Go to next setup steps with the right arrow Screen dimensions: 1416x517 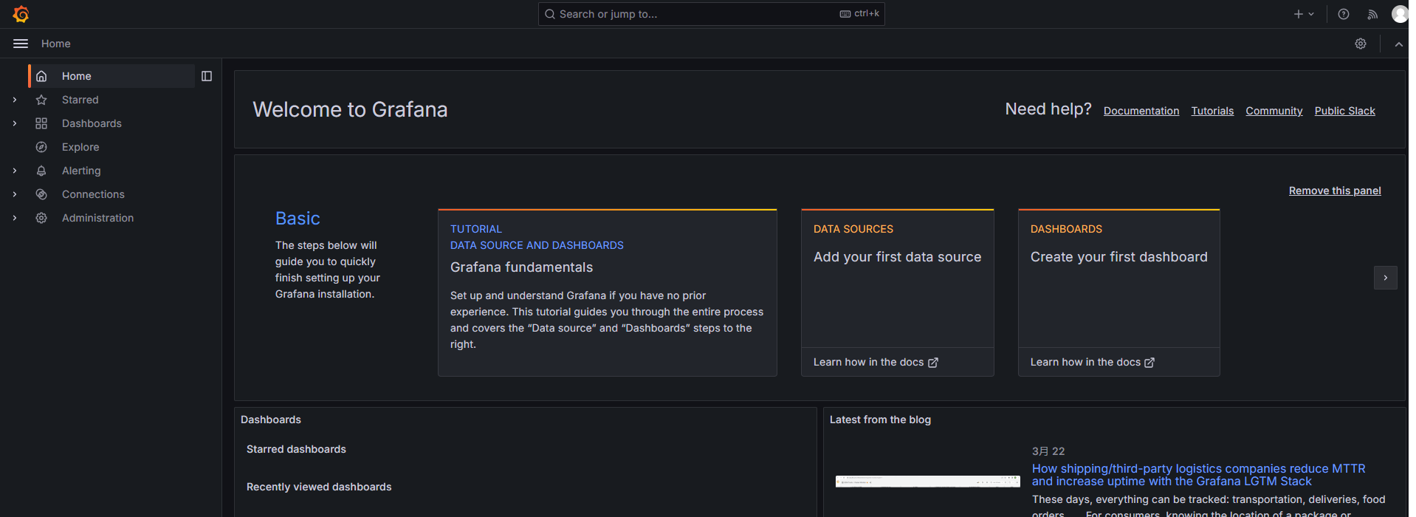1386,278
